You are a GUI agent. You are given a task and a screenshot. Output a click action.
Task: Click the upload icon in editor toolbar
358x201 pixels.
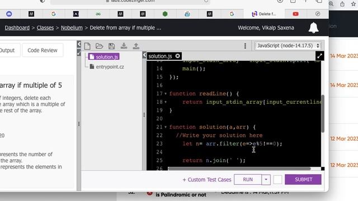[x=136, y=46]
